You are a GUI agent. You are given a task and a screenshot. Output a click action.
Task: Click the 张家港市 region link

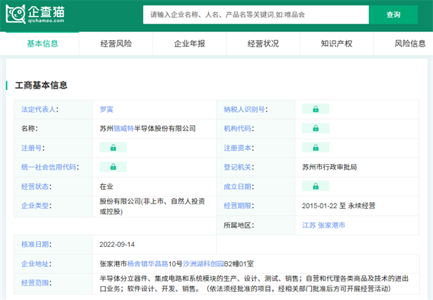pos(332,225)
